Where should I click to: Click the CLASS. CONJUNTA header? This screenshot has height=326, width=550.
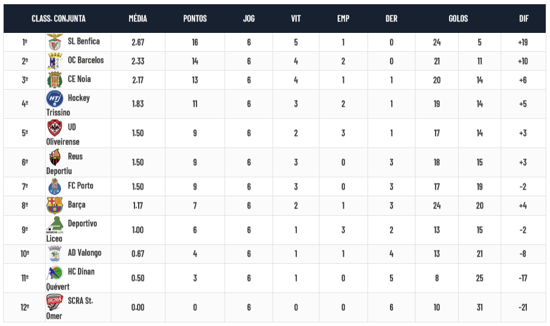(x=58, y=19)
